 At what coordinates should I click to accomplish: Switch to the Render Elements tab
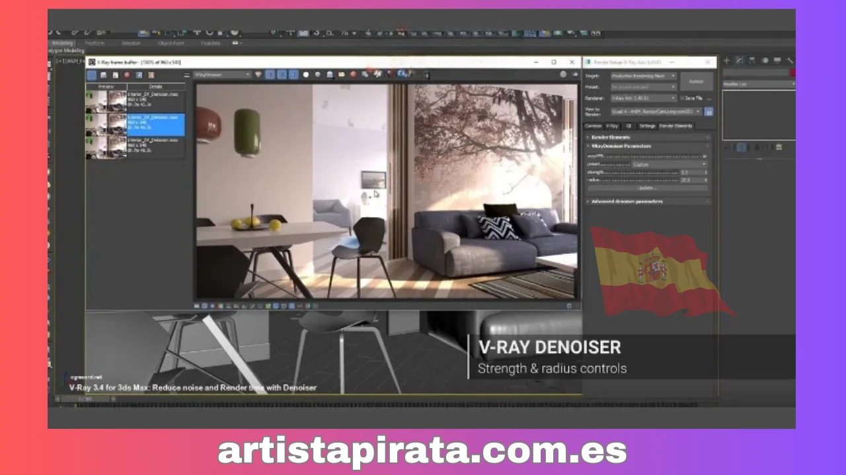click(675, 126)
